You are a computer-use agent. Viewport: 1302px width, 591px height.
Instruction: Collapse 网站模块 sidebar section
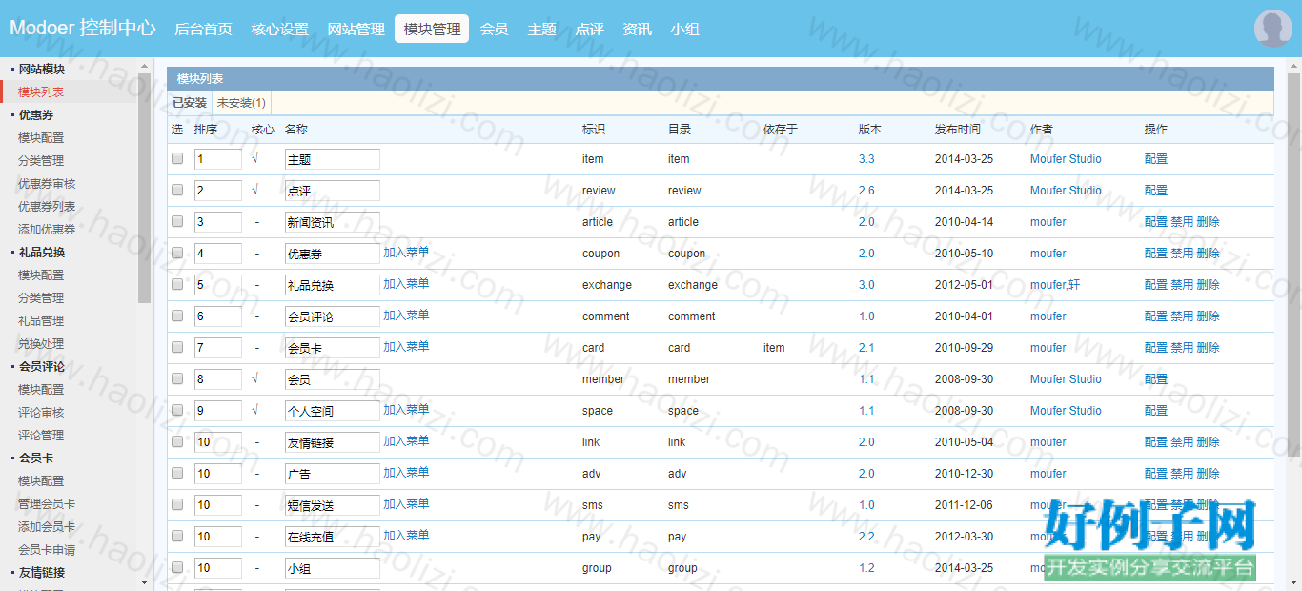[x=42, y=70]
